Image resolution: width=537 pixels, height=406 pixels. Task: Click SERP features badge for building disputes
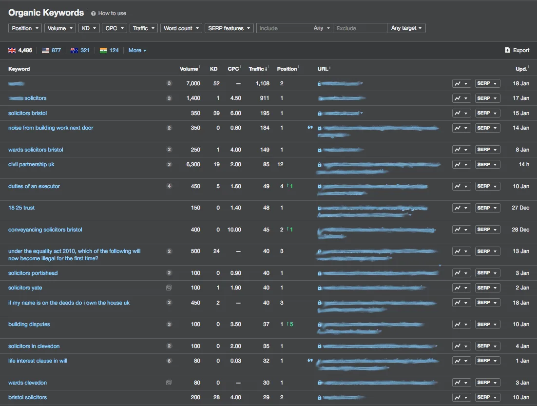(x=169, y=324)
